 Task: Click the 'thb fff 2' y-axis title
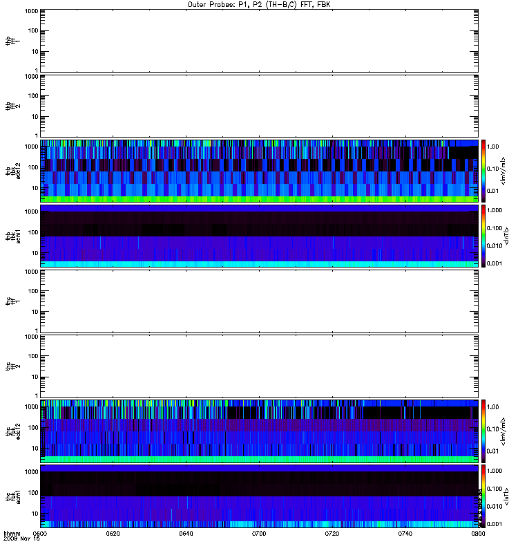pyautogui.click(x=12, y=106)
